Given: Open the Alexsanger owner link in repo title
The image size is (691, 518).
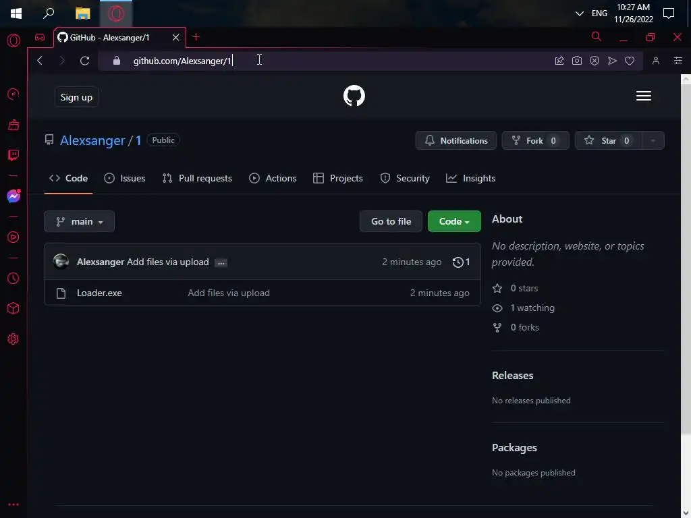Looking at the screenshot, I should click(92, 140).
